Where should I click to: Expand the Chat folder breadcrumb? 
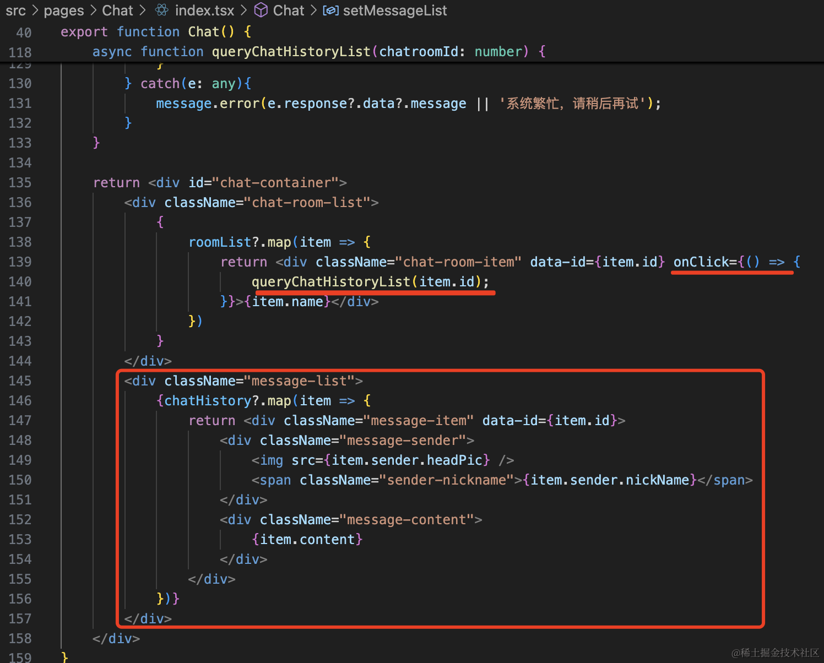[x=117, y=10]
